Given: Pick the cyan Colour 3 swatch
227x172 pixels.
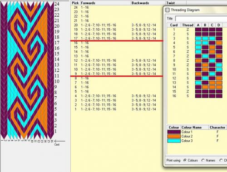Looking at the screenshot, I should click(x=174, y=141).
